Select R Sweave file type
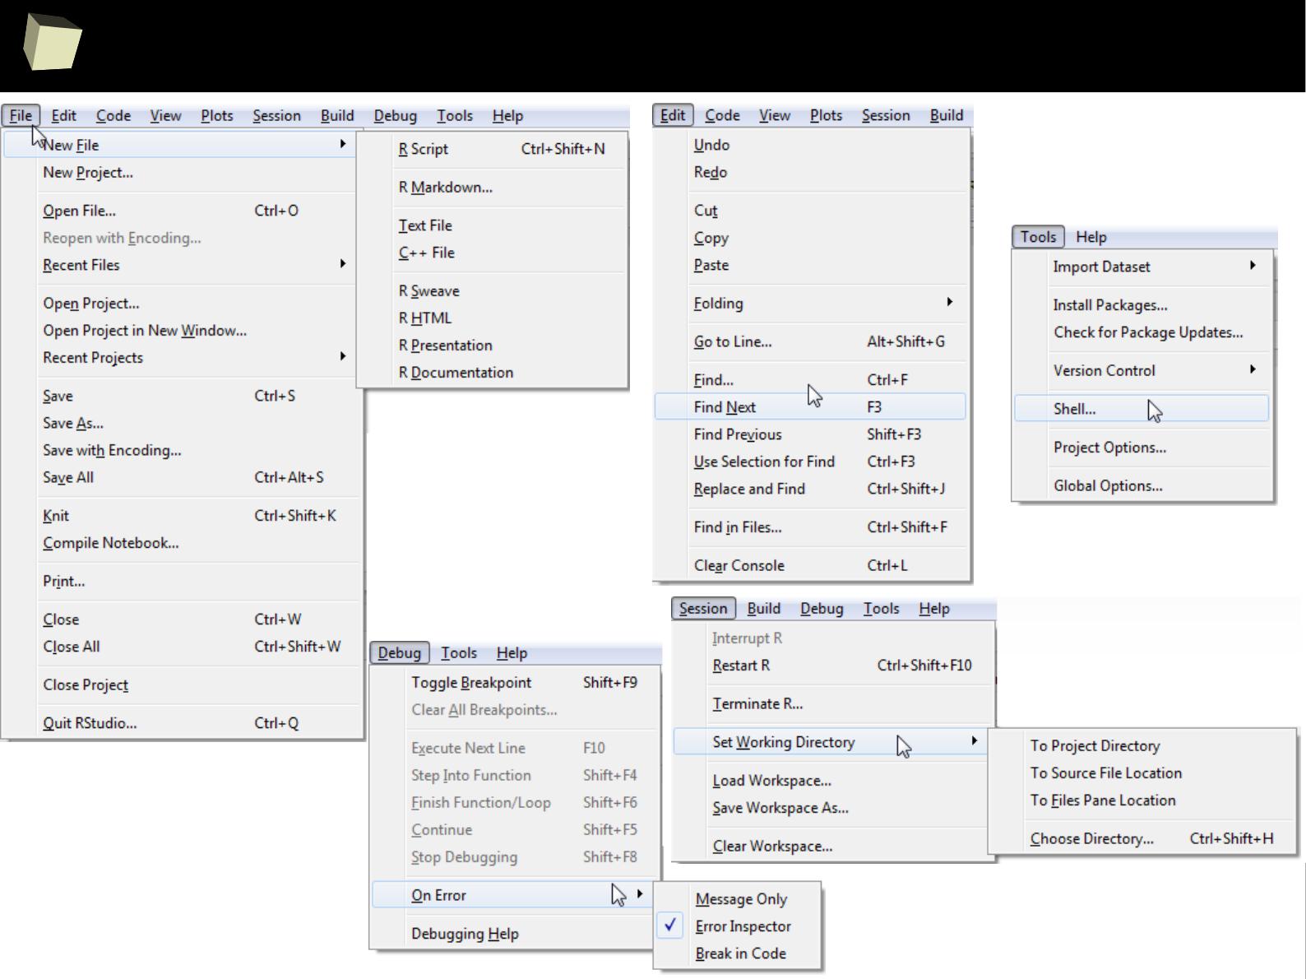The height and width of the screenshot is (979, 1306). pos(429,291)
